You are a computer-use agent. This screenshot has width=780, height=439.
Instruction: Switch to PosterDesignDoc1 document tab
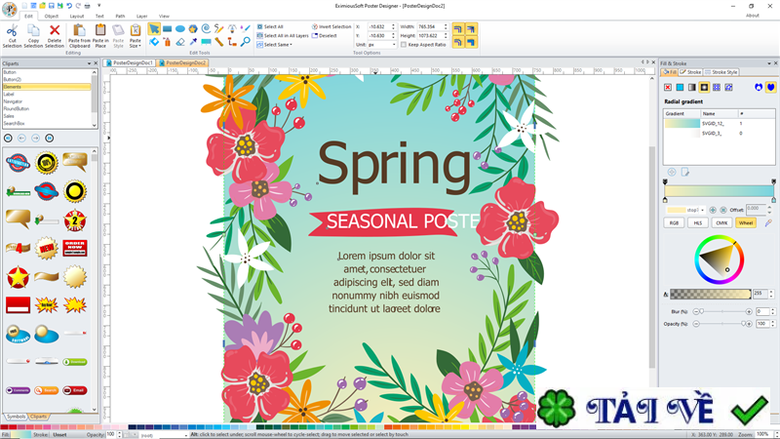coord(130,62)
